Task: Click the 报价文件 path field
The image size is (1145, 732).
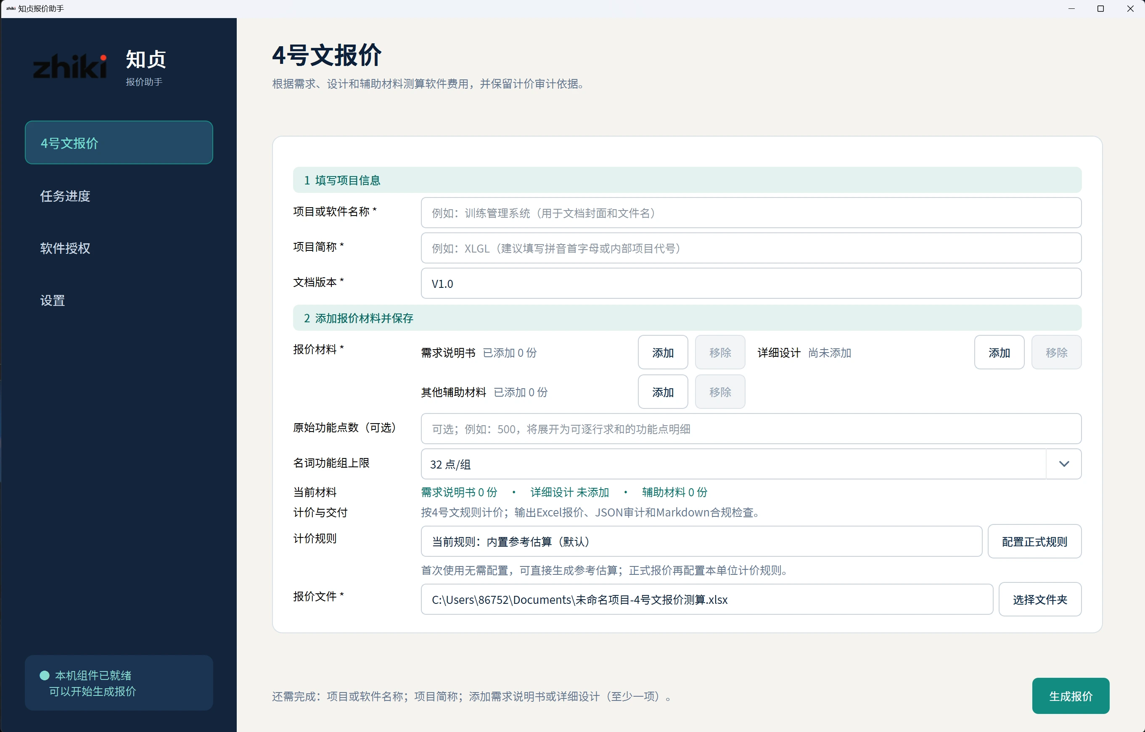Action: click(706, 599)
